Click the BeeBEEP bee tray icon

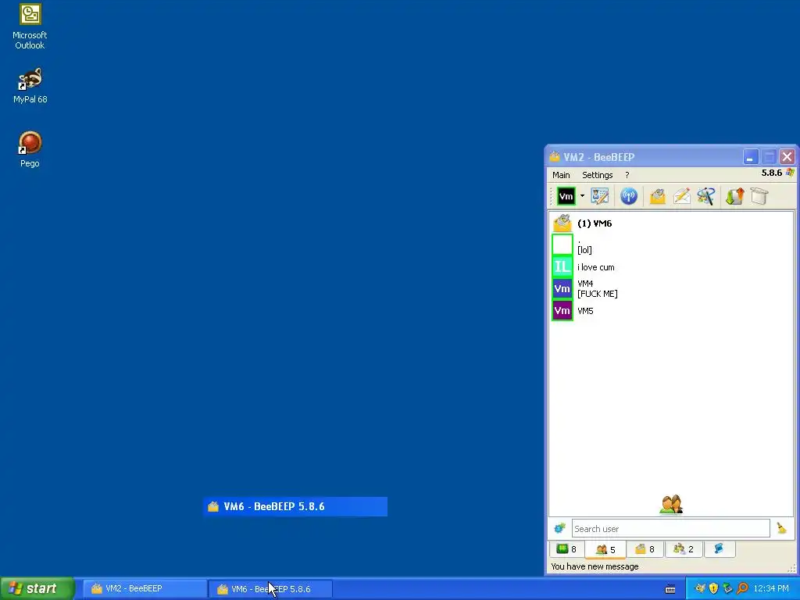pyautogui.click(x=700, y=589)
